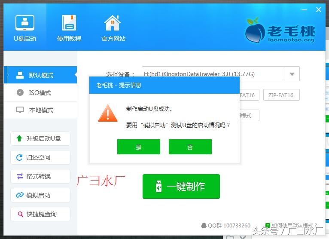Image resolution: width=329 pixels, height=239 pixels.
Task: Switch to ISO模式
Action: point(40,92)
